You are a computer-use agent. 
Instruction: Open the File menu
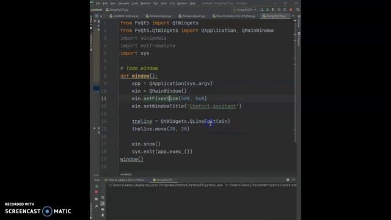[98, 4]
